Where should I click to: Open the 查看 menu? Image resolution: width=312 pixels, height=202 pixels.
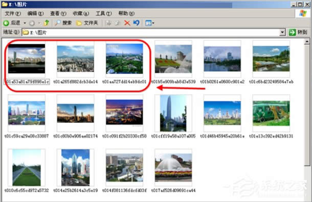58,13
